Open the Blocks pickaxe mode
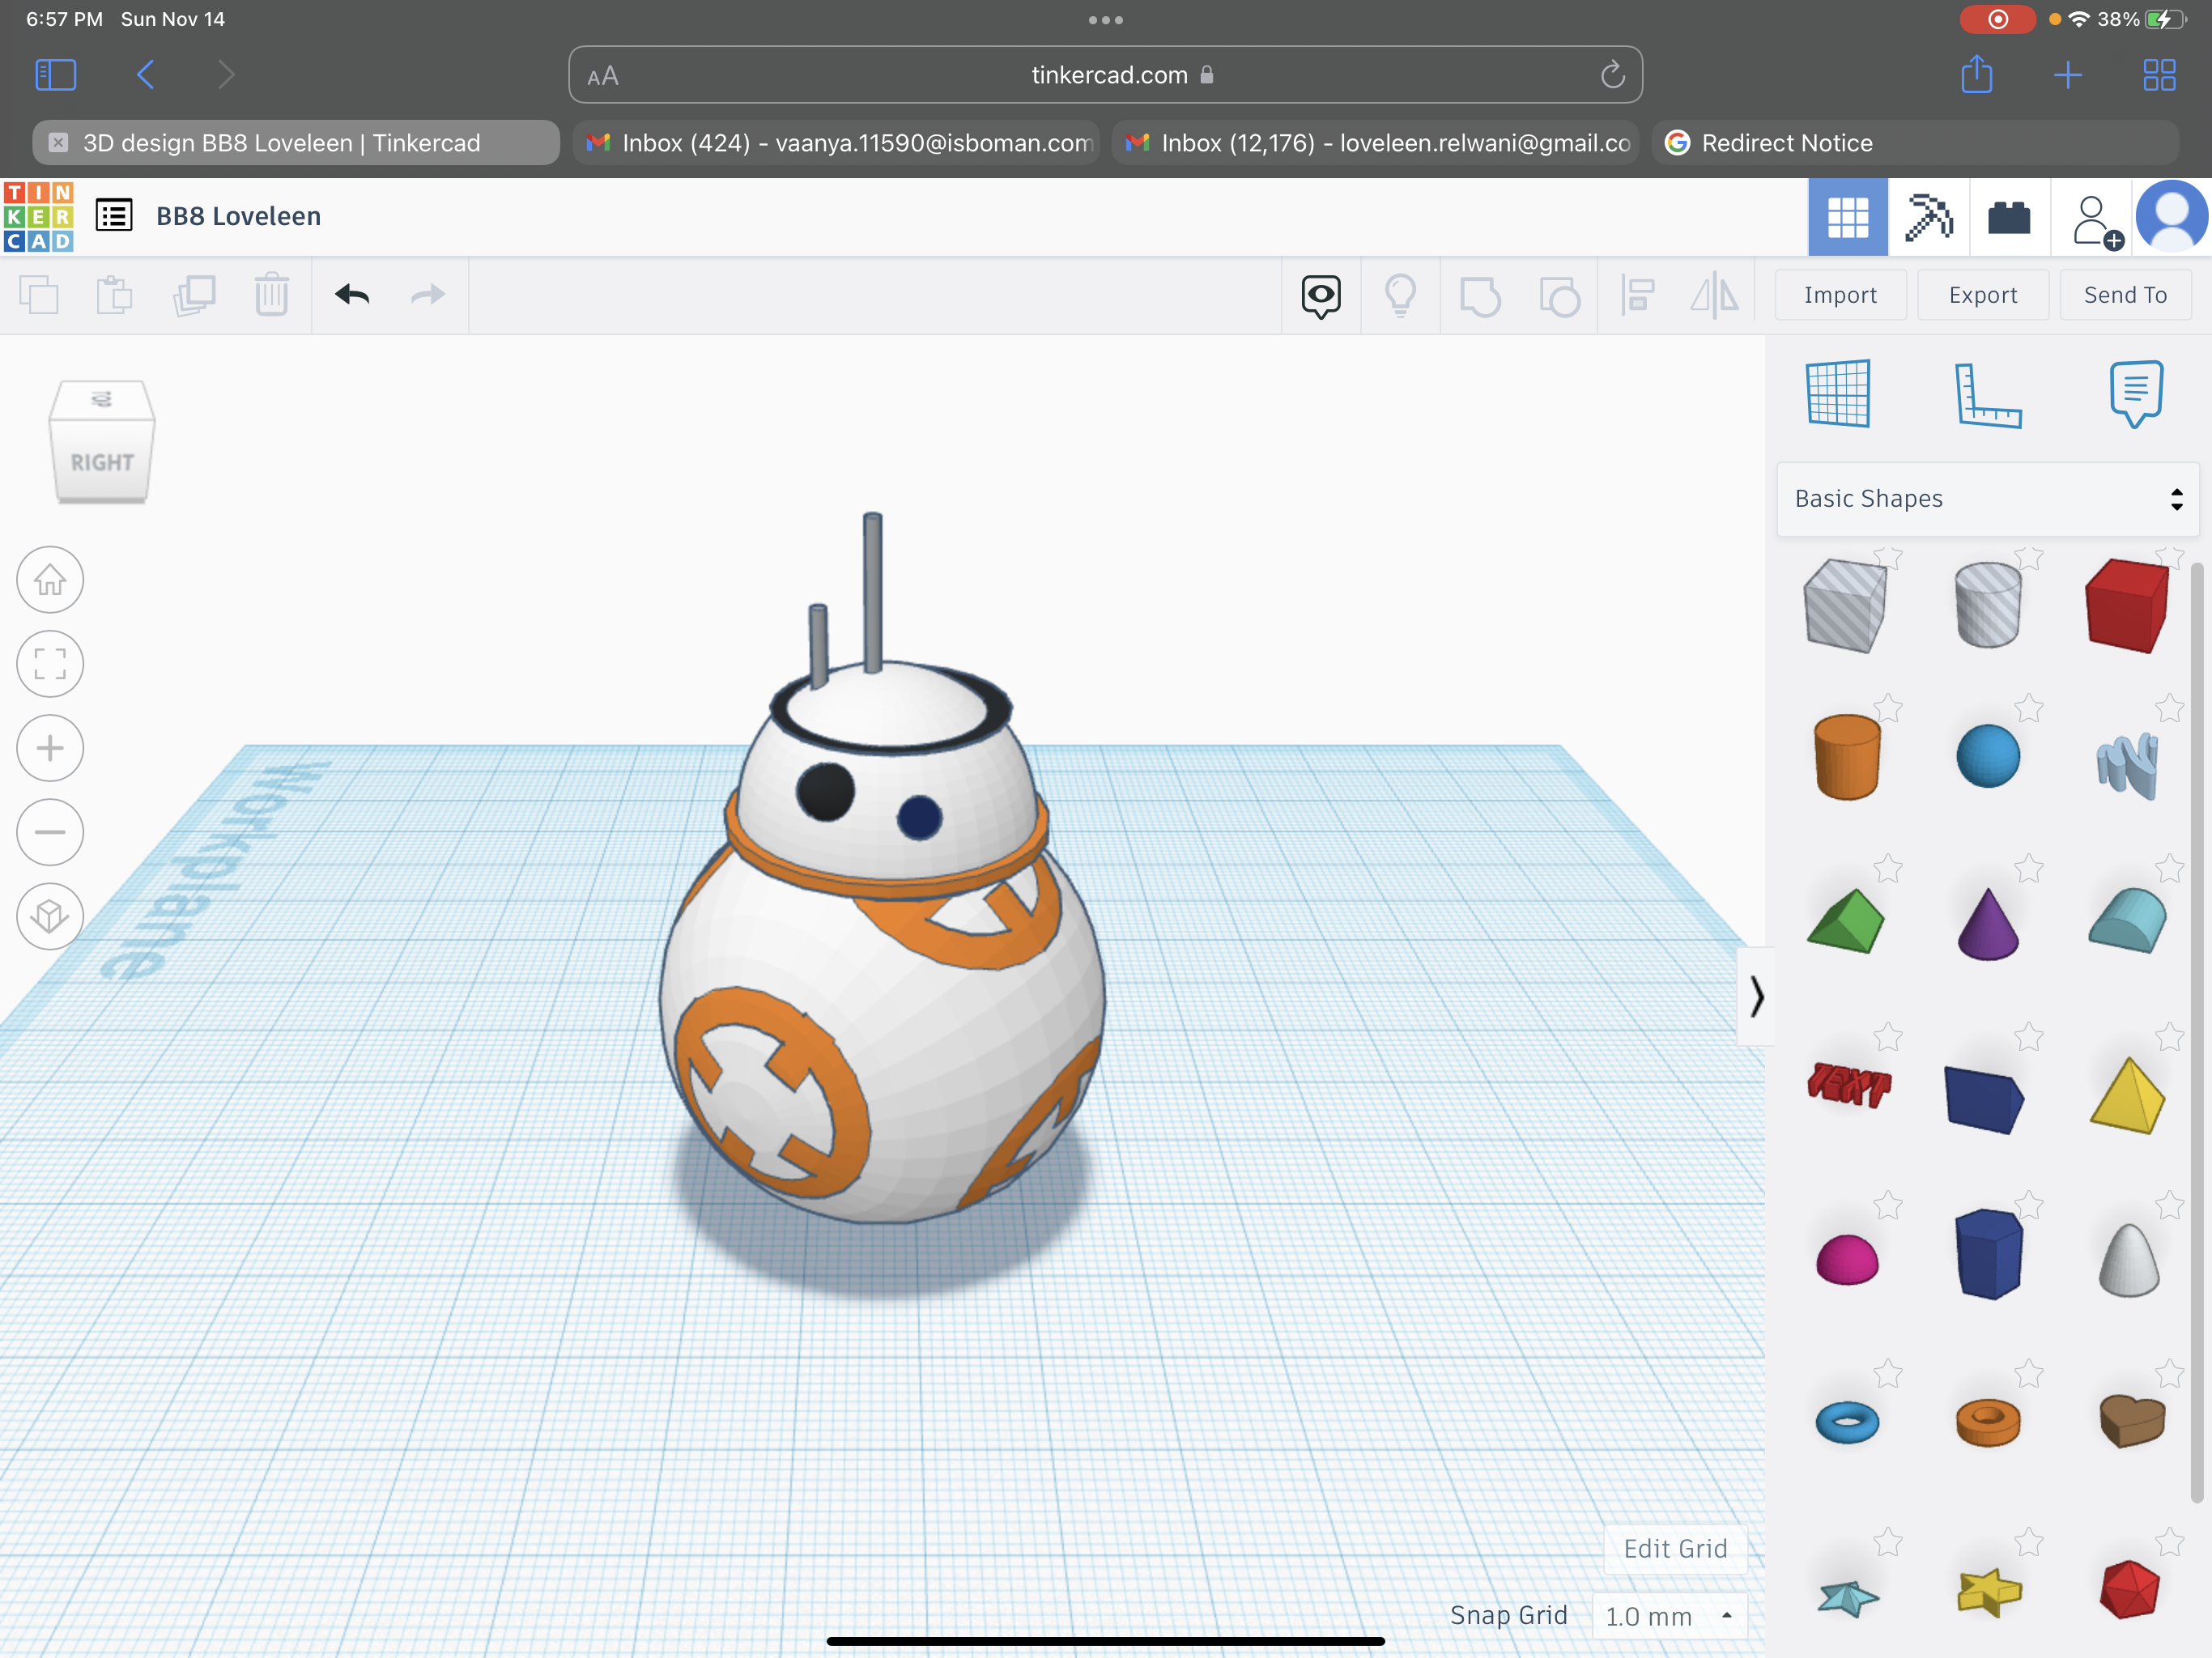Screen dimensions: 2212x1658 1929,217
